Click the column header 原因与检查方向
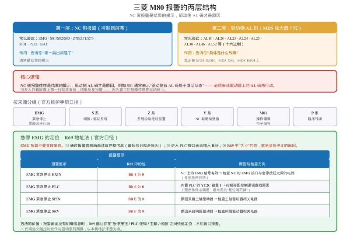This screenshot has width=350, height=239. click(252, 164)
